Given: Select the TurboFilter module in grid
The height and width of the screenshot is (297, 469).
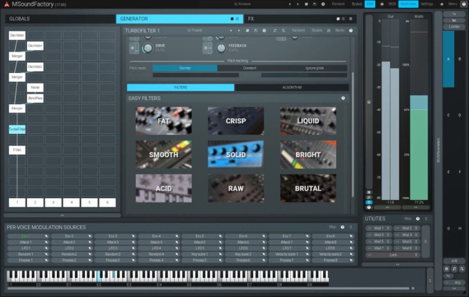Looking at the screenshot, I should pyautogui.click(x=17, y=129).
